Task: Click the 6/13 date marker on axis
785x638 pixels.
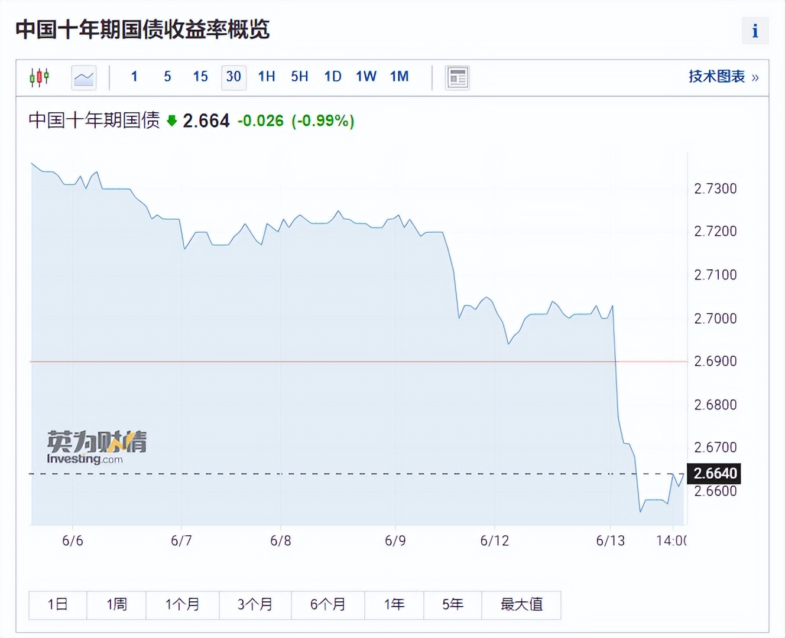Action: click(x=610, y=541)
